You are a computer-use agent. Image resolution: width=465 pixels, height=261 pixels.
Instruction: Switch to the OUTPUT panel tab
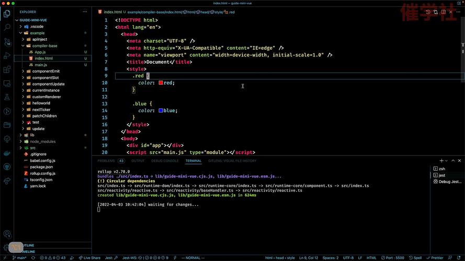138,161
